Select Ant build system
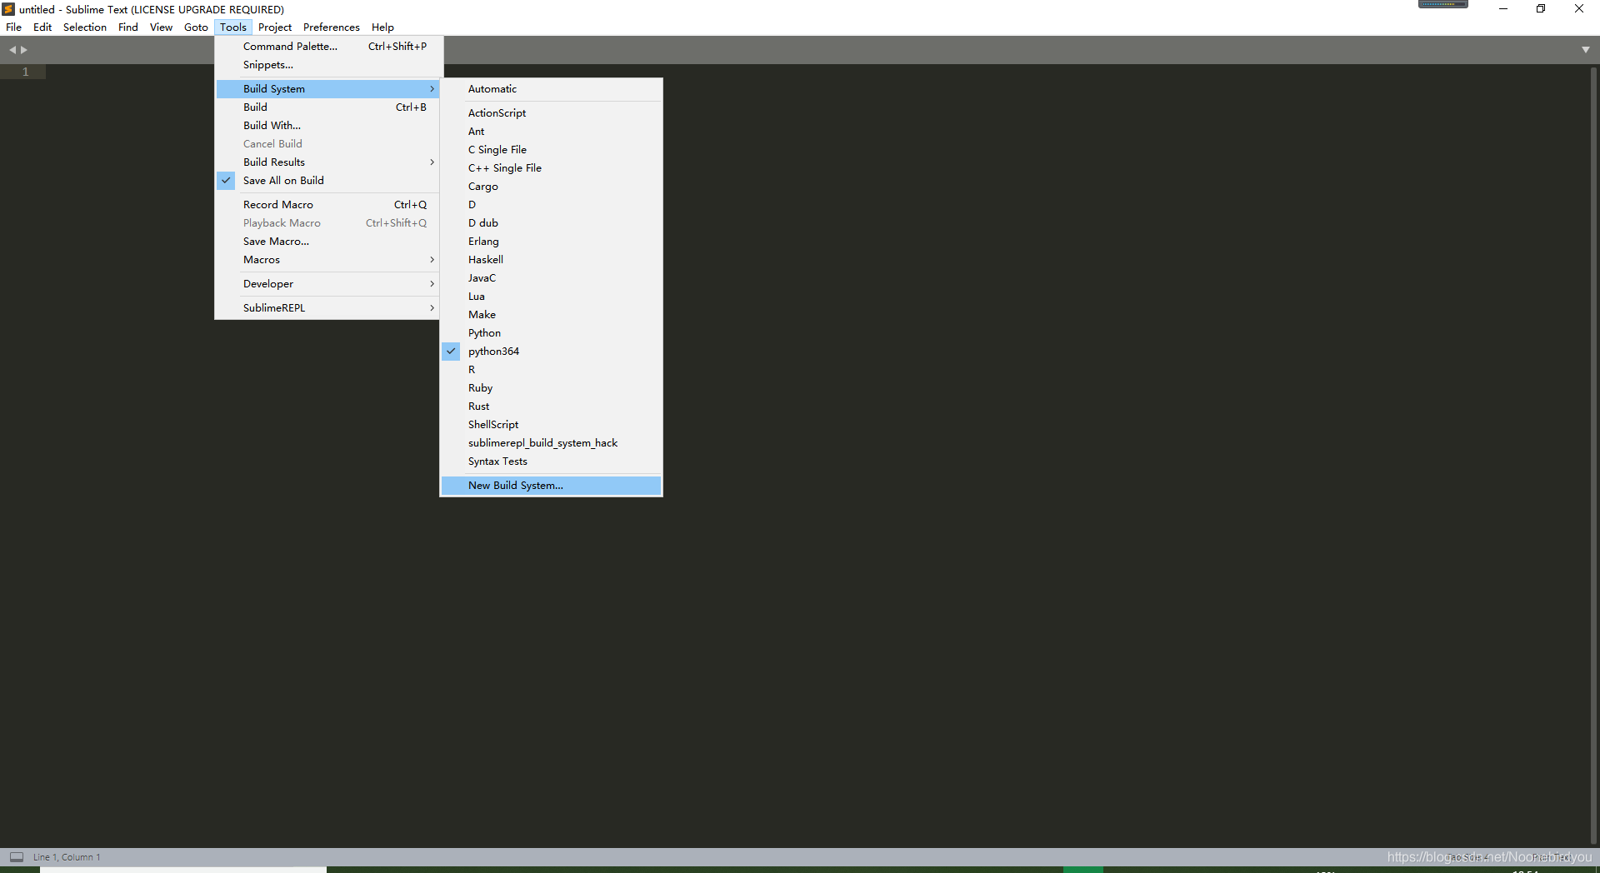The width and height of the screenshot is (1600, 873). (x=552, y=132)
